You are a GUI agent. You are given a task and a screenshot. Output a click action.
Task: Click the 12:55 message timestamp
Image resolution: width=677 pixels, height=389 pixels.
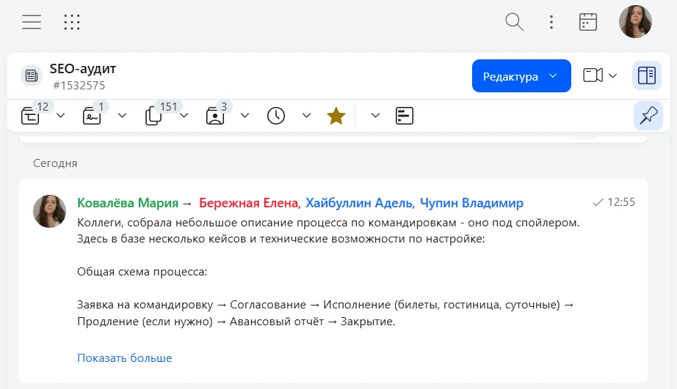tap(621, 202)
